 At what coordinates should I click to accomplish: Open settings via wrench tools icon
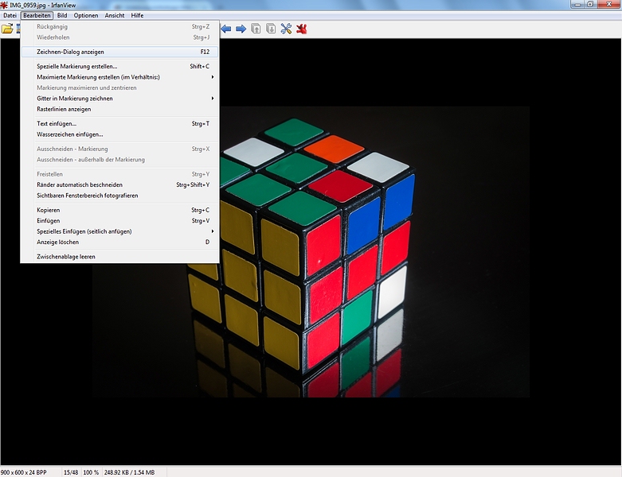(x=287, y=29)
